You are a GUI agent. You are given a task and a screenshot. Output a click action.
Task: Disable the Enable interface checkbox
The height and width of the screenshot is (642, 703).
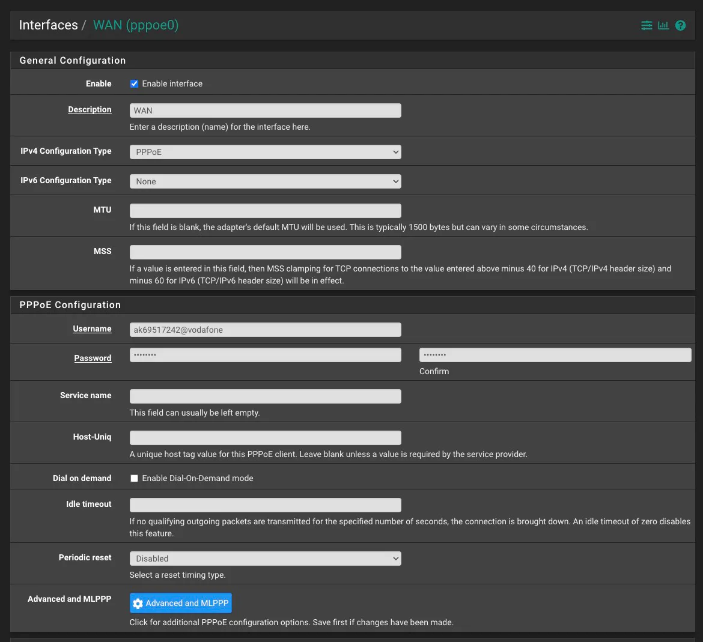click(134, 83)
